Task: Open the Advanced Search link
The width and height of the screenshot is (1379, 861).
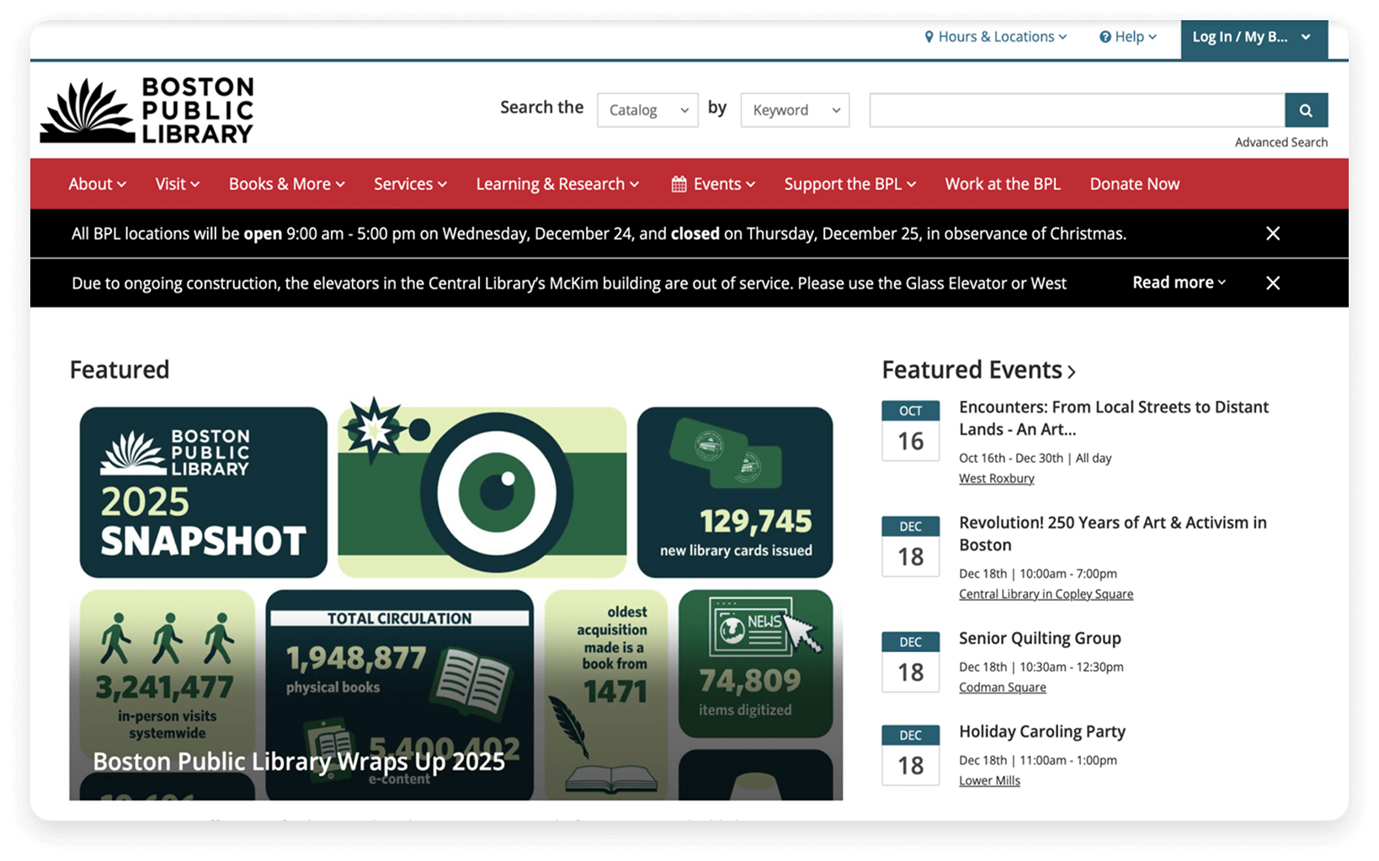Action: (1280, 142)
